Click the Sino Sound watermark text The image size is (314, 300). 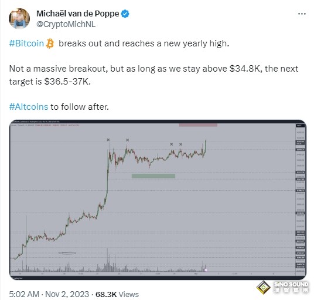[291, 287]
